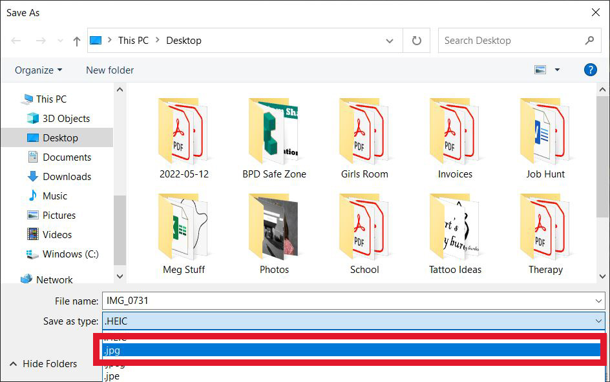Select Downloads in the sidebar
This screenshot has height=382, width=610.
pyautogui.click(x=67, y=176)
